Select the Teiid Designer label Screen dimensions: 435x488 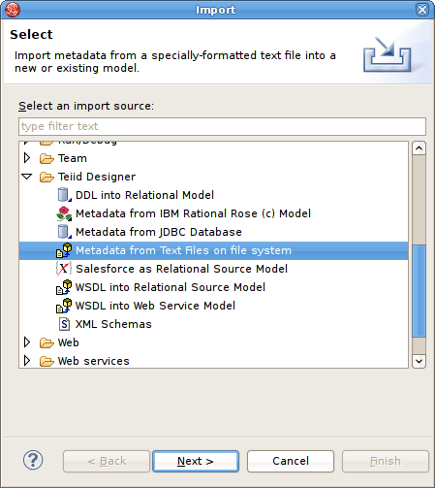[x=97, y=177]
